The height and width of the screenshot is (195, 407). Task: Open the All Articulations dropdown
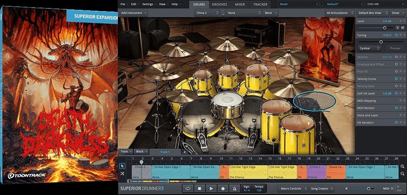[340, 13]
